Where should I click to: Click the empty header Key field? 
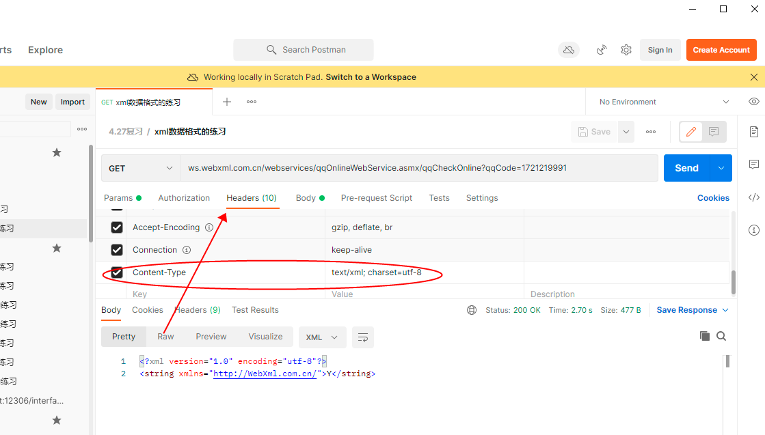[x=226, y=294]
